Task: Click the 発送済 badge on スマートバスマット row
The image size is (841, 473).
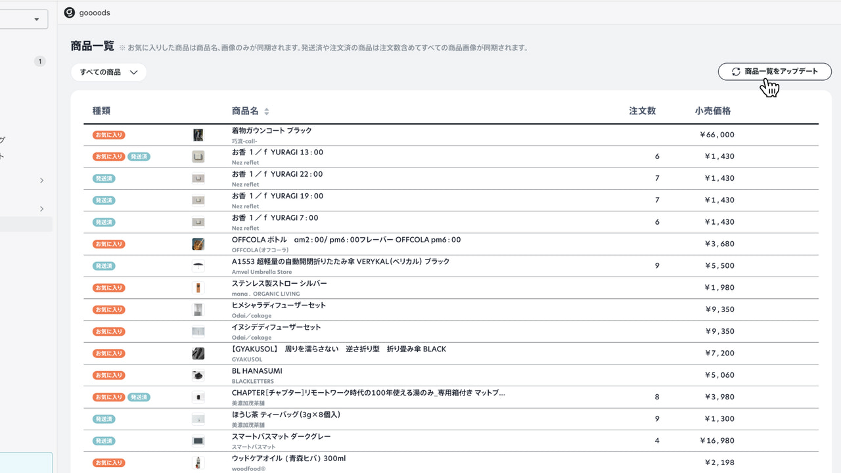Action: coord(104,441)
